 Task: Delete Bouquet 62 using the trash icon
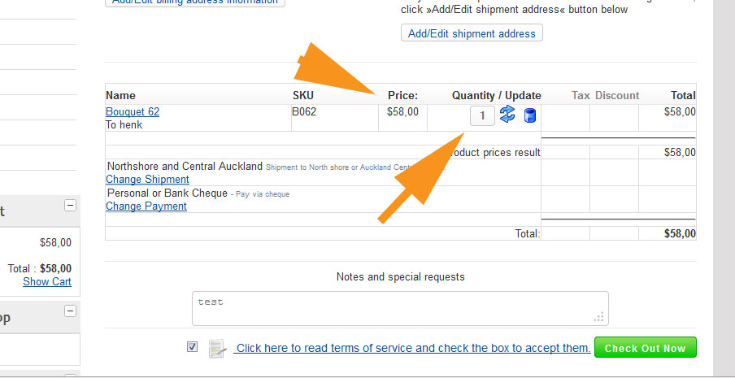[x=529, y=115]
